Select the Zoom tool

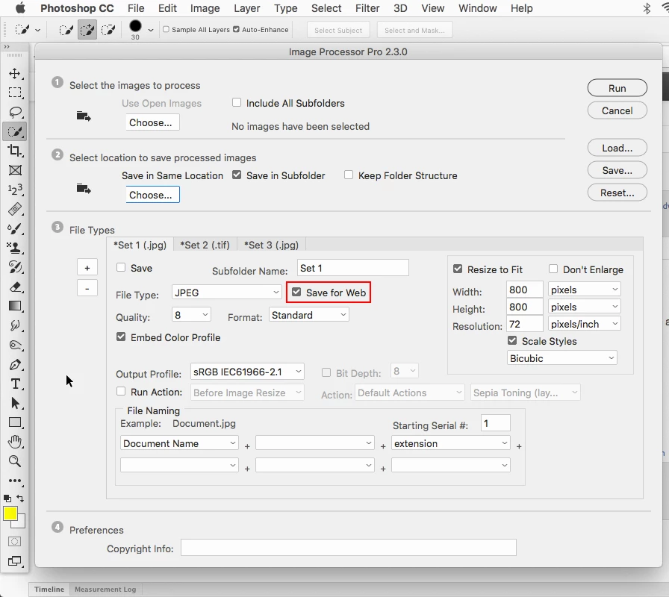[15, 461]
